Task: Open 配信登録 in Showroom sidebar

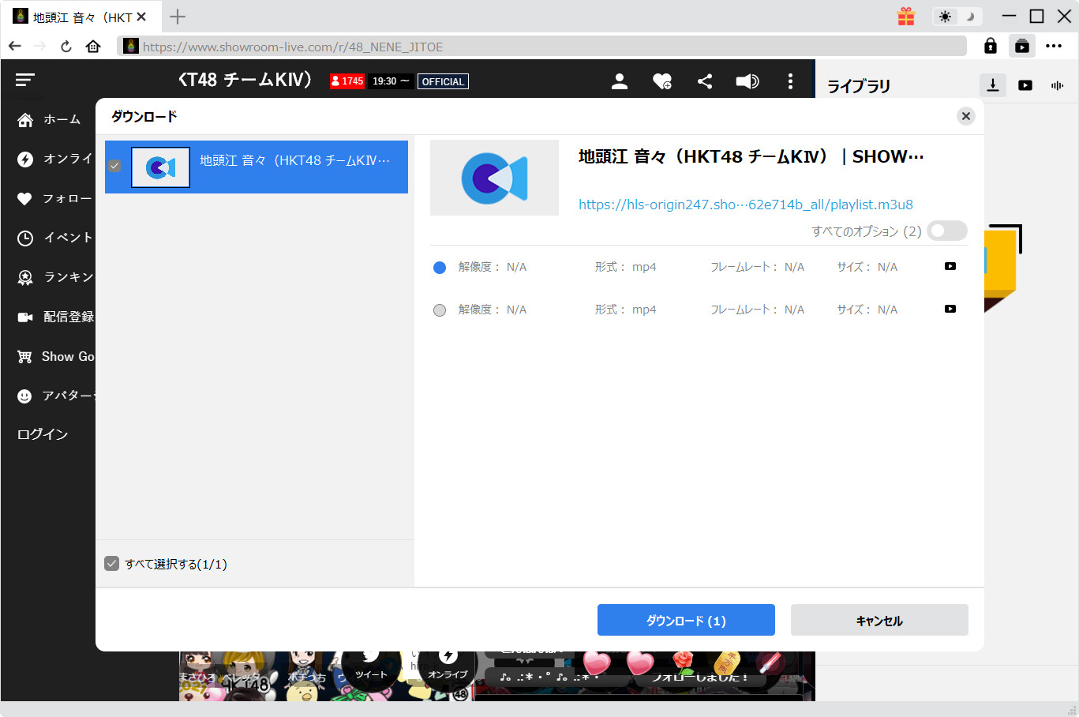Action: (x=55, y=317)
